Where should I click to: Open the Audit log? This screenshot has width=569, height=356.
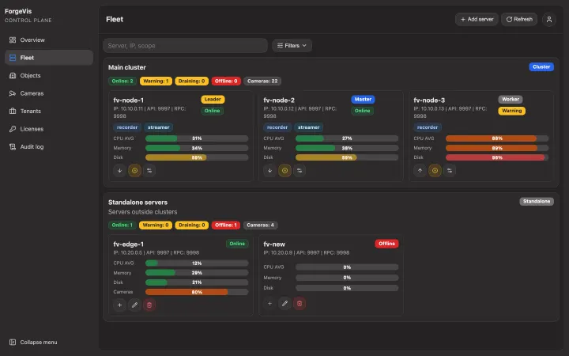pyautogui.click(x=49, y=147)
